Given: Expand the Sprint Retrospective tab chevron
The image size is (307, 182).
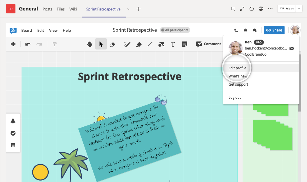Looking at the screenshot, I should click(128, 9).
